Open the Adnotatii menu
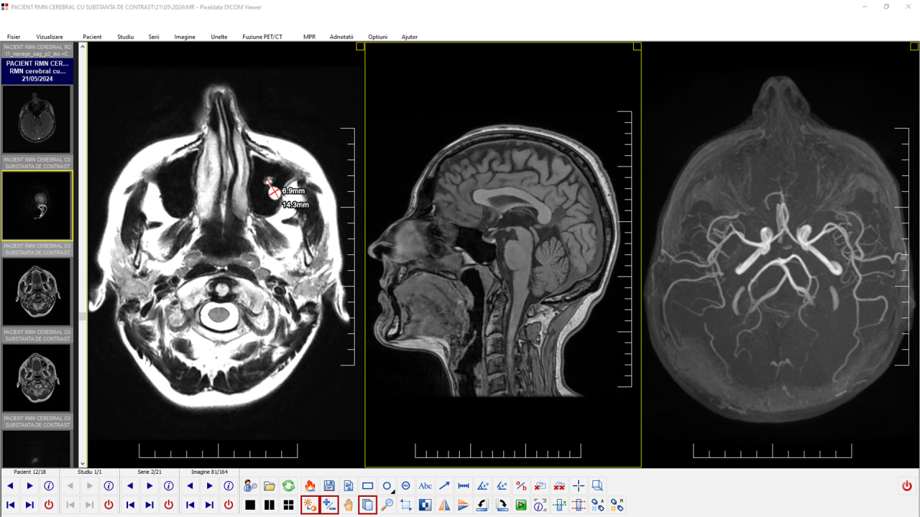Image resolution: width=920 pixels, height=517 pixels. point(341,37)
